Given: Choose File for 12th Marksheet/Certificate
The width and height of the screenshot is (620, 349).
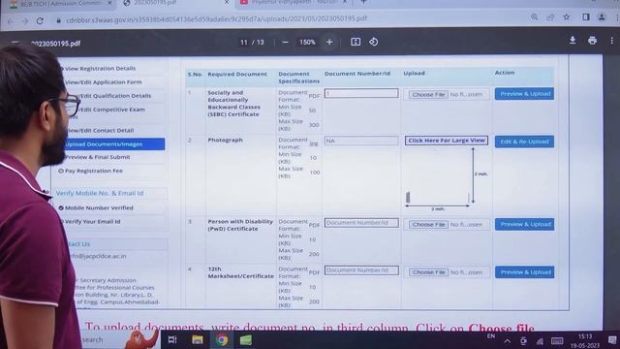Looking at the screenshot, I should (x=428, y=272).
